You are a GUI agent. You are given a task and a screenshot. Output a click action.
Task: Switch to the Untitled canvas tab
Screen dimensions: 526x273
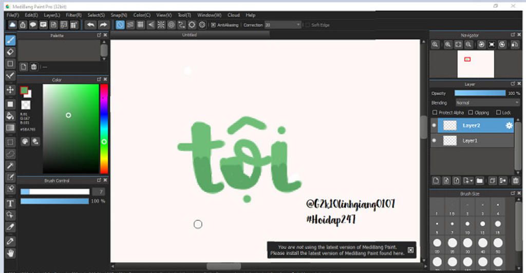tap(190, 35)
